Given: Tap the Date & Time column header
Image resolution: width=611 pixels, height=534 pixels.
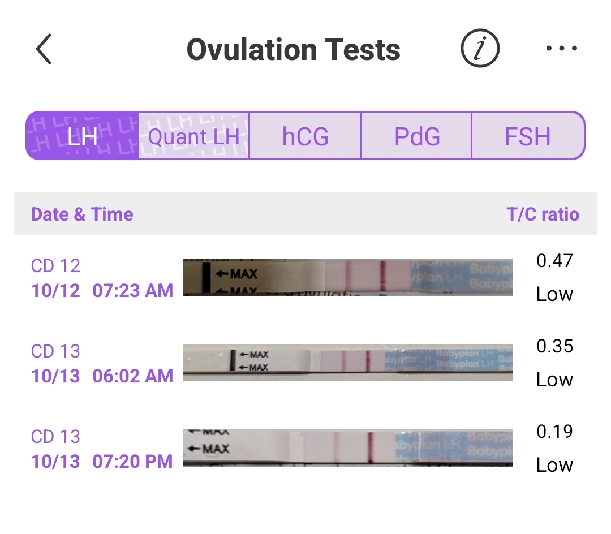Looking at the screenshot, I should pos(82,214).
